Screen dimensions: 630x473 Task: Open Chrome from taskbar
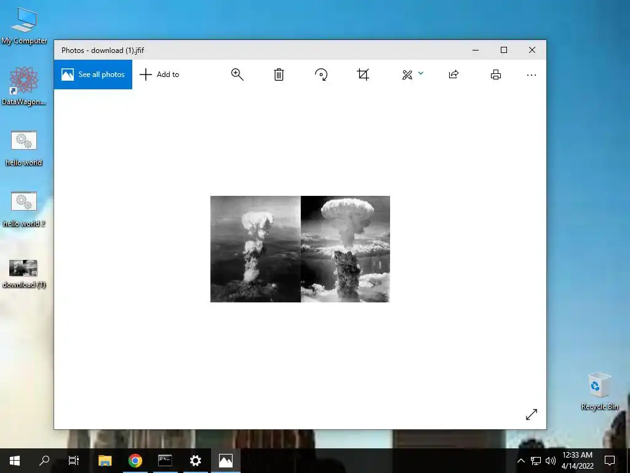(135, 461)
